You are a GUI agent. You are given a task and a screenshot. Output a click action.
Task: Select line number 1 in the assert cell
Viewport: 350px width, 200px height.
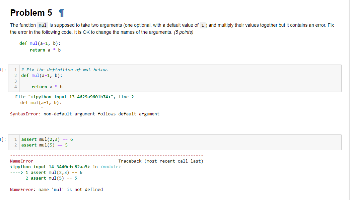coord(15,139)
